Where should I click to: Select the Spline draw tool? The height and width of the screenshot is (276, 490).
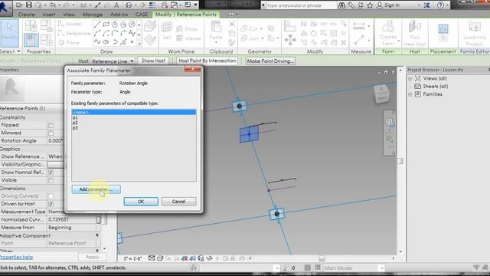coord(97,41)
